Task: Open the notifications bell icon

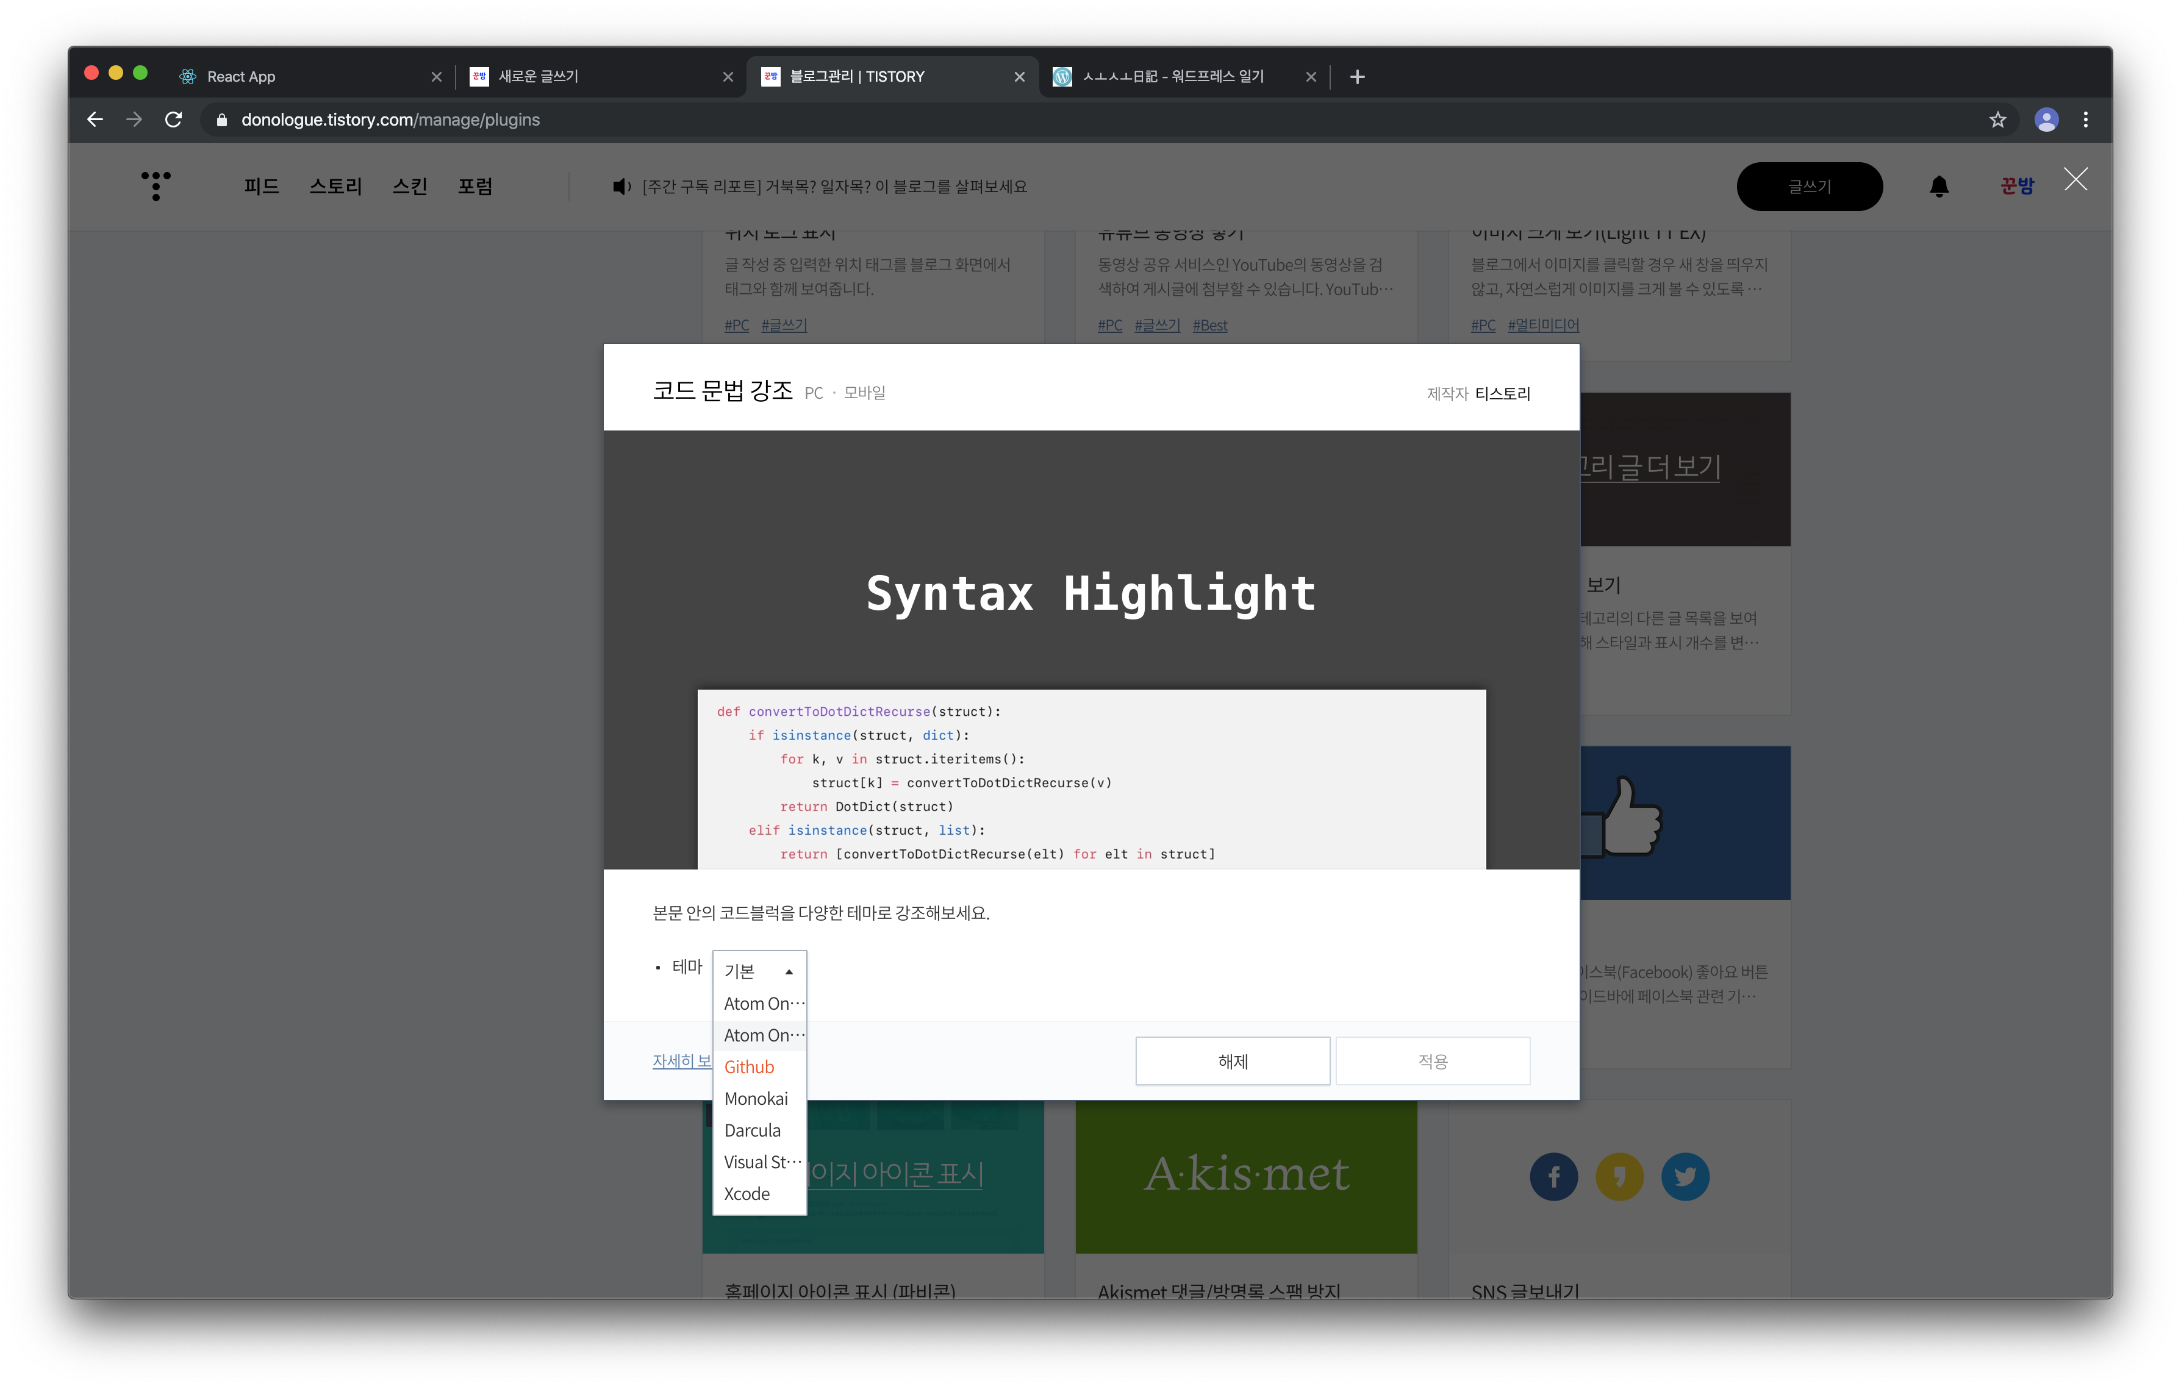Action: (1938, 187)
